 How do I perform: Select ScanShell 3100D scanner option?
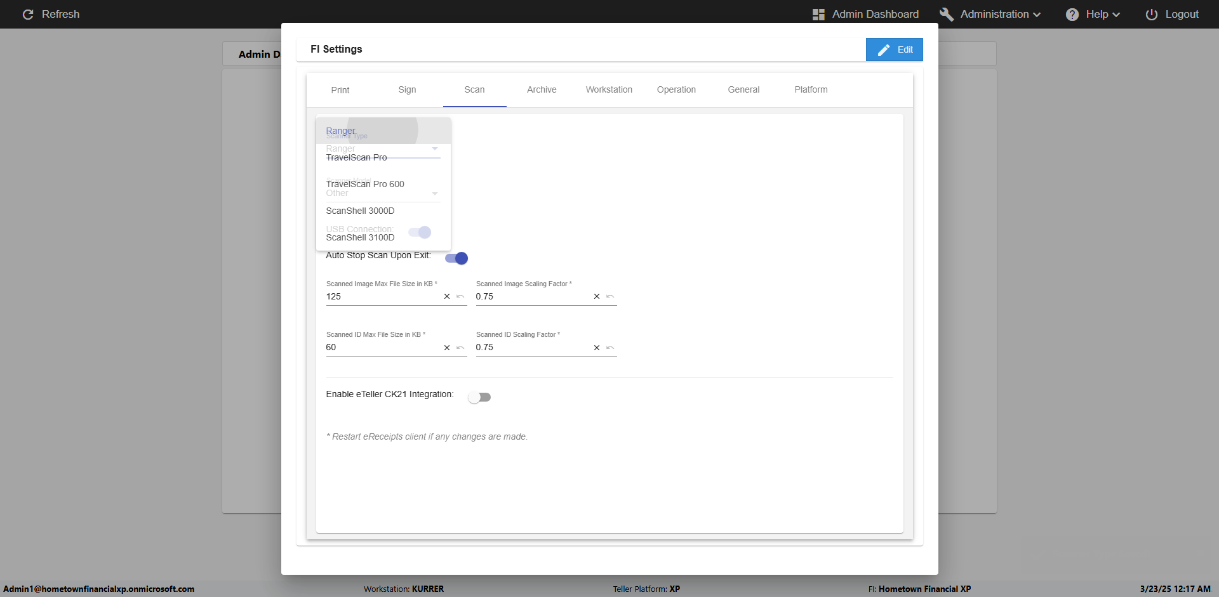click(x=383, y=237)
